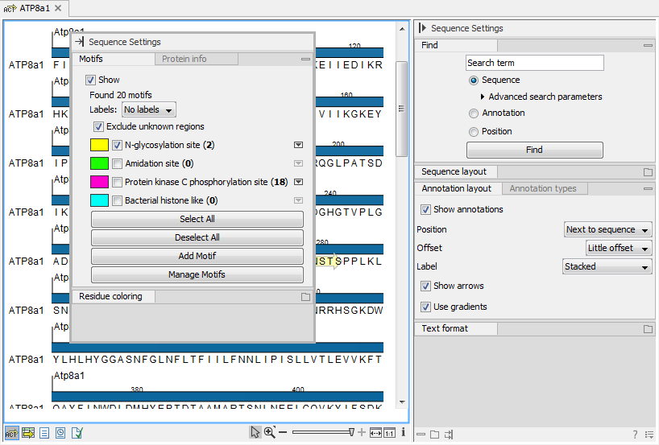Check Bacterial histone like motif

pos(118,200)
